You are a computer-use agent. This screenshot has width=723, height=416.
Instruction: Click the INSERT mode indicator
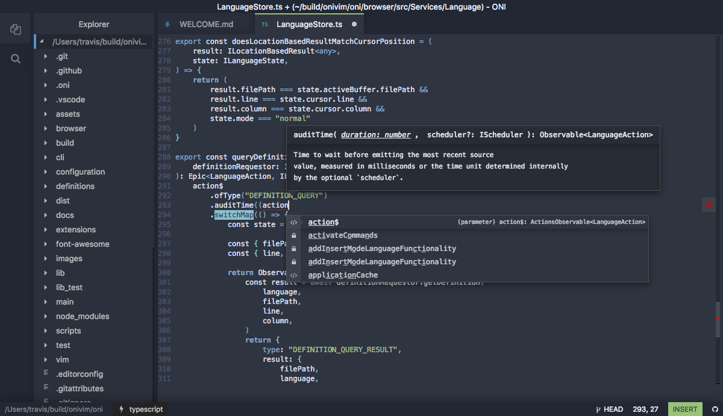coord(685,409)
